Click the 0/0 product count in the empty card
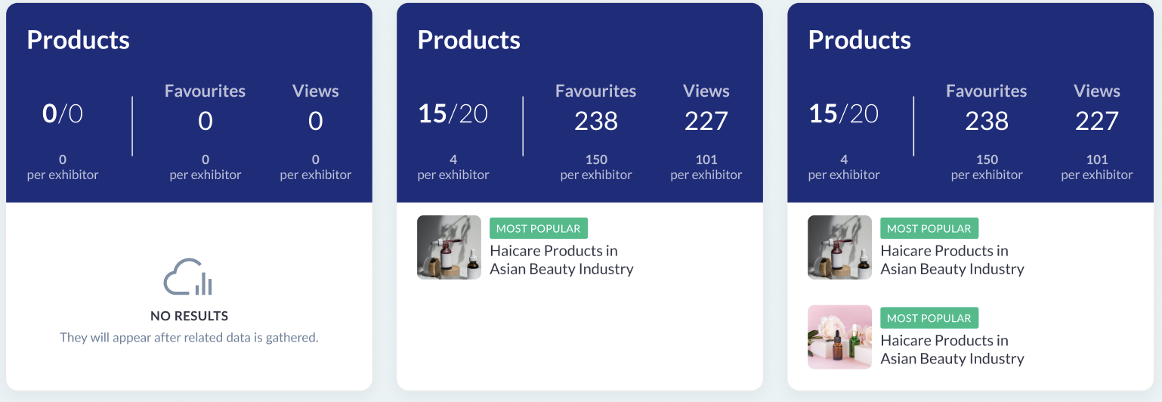This screenshot has width=1162, height=402. click(62, 114)
